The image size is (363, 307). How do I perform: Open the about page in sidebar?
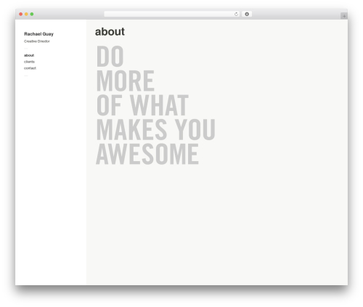tap(29, 55)
